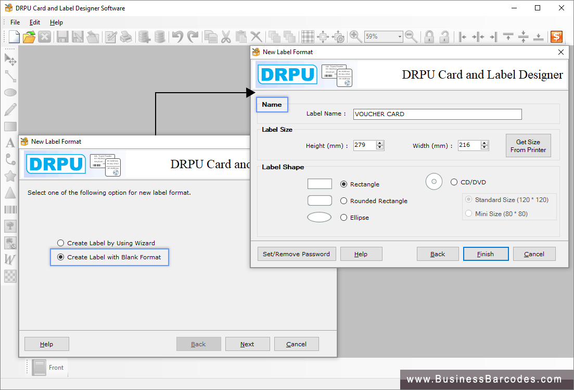Toggle the grid display icon

308,36
